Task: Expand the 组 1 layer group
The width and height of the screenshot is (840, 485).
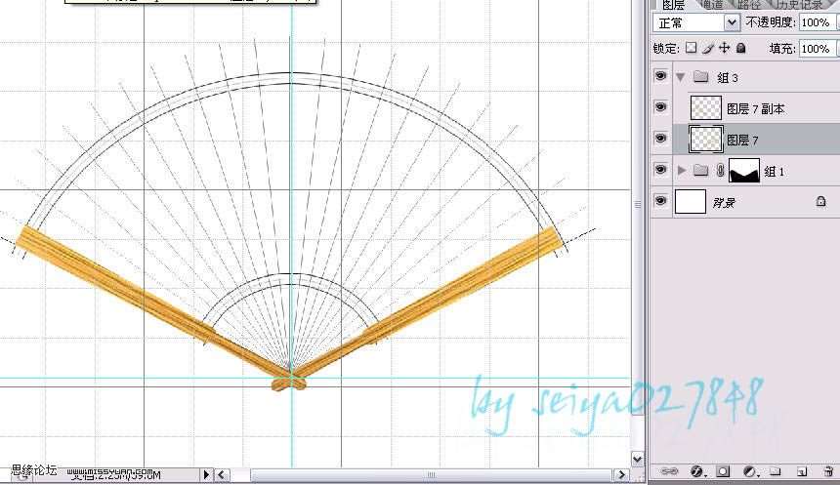Action: point(681,171)
